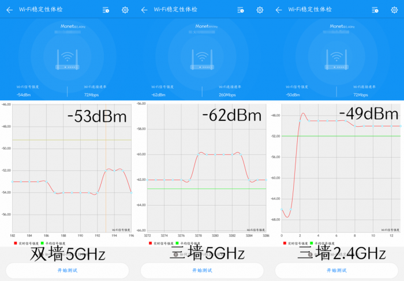Viewport: 404px width, 281px height.
Task: Open settings gear in the 双墙5GHz screen
Action: pyautogui.click(x=125, y=10)
